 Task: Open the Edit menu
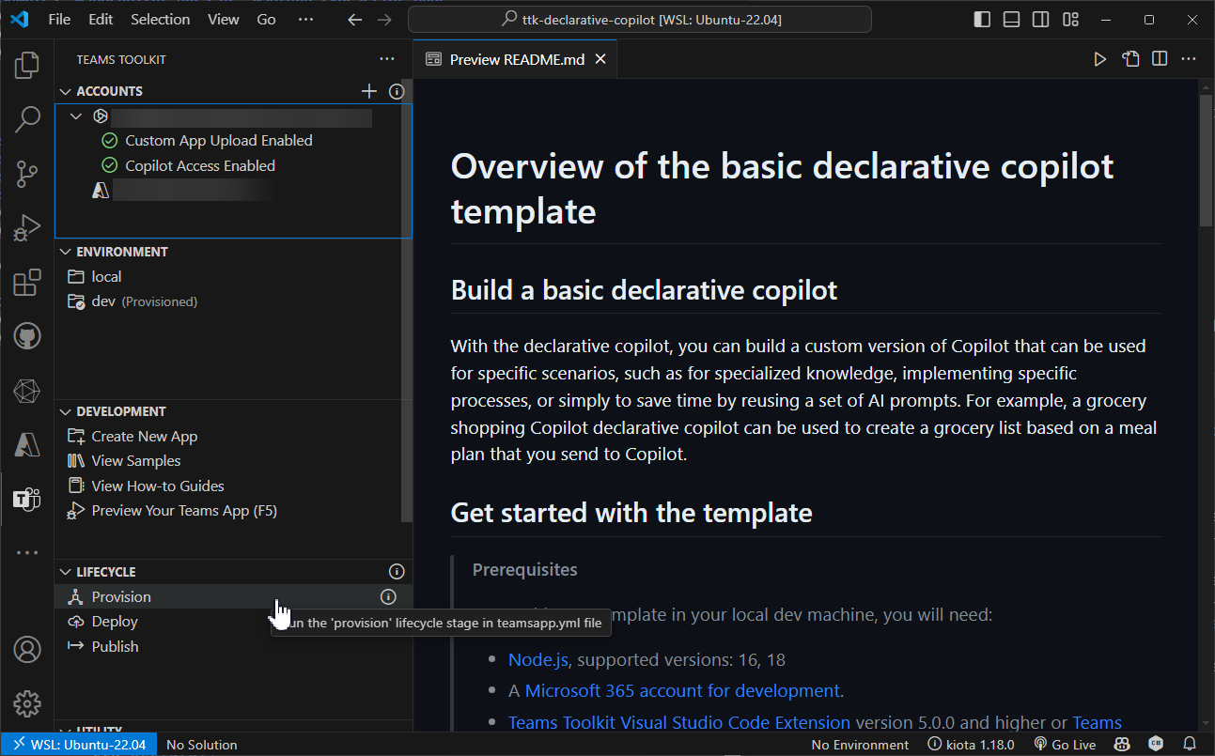tap(101, 20)
